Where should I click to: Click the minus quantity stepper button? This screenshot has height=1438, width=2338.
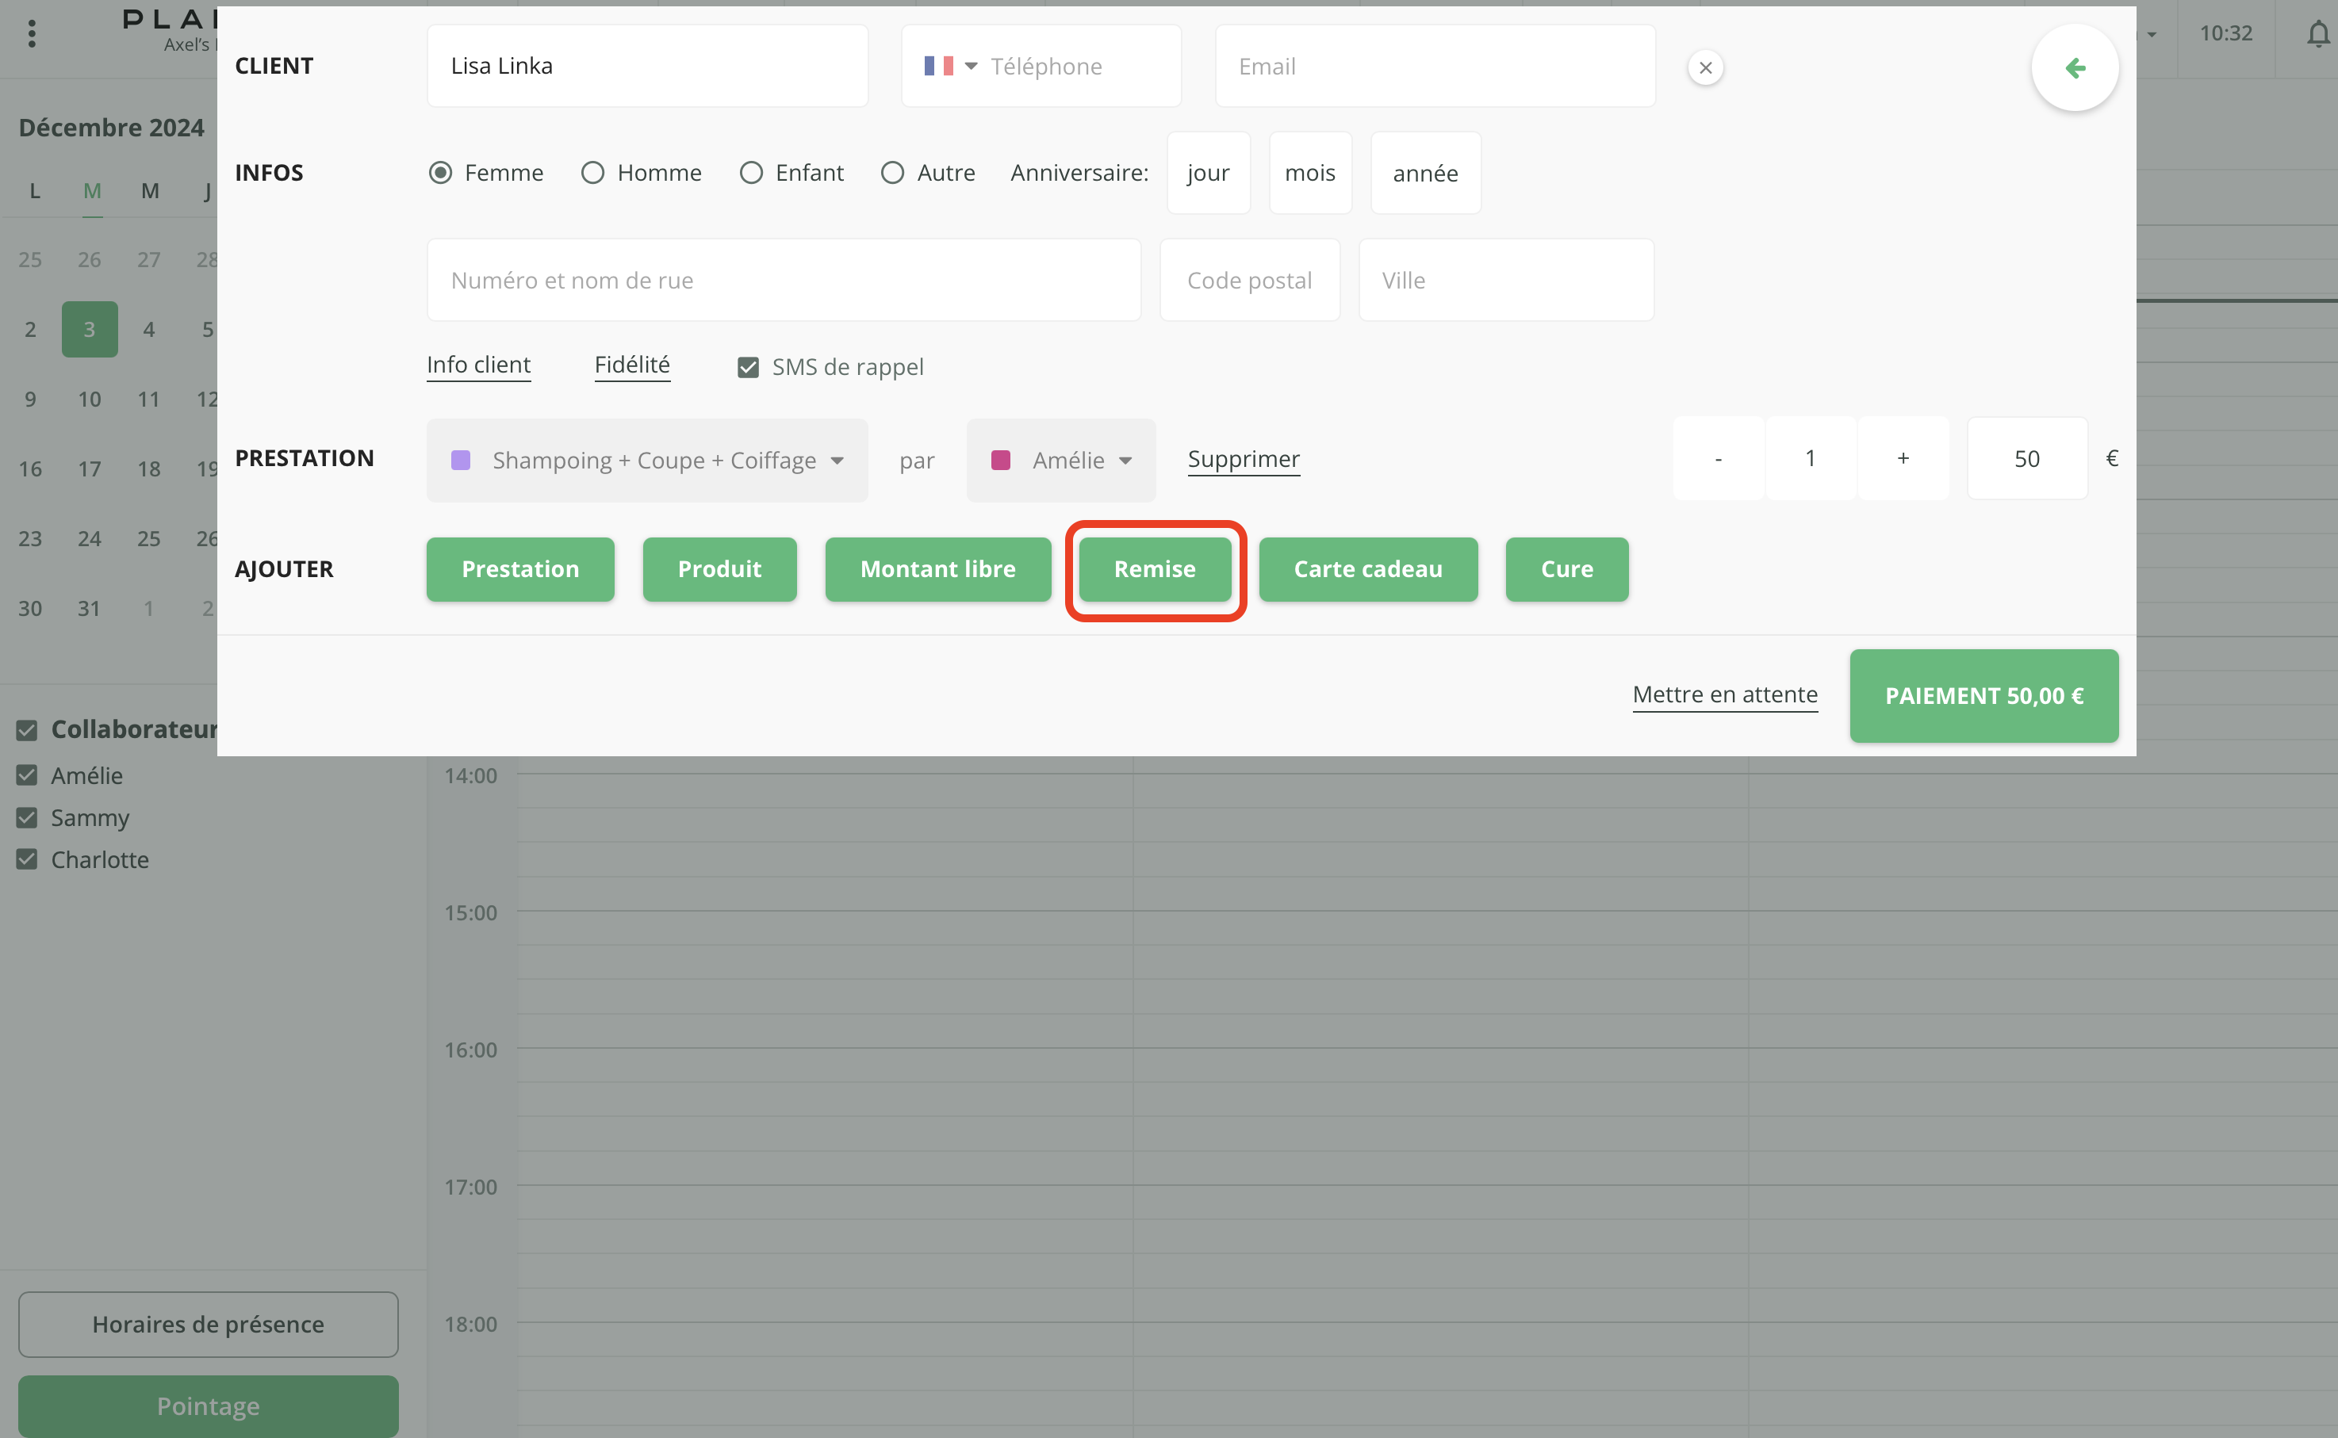[x=1718, y=458]
